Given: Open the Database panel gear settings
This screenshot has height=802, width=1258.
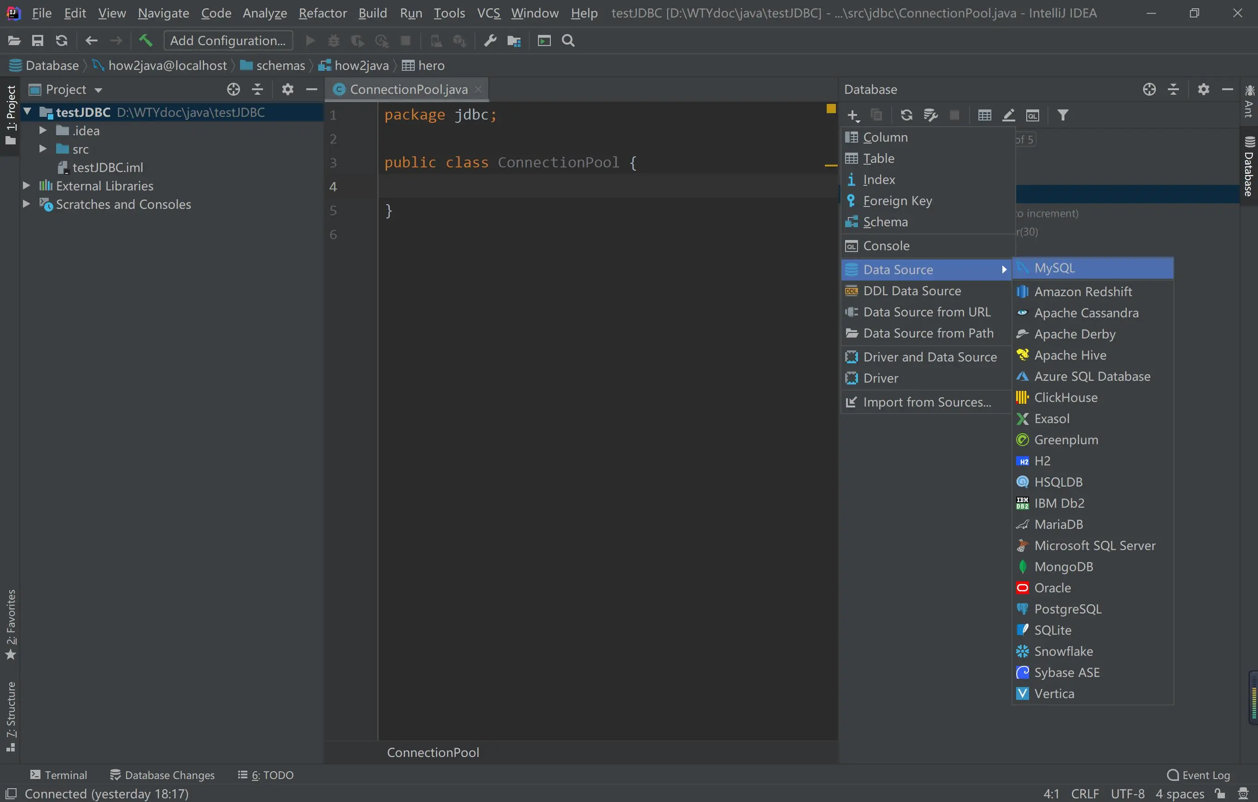Looking at the screenshot, I should 1203,89.
